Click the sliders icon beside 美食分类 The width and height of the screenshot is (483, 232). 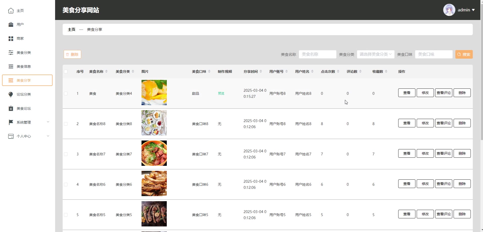click(x=11, y=53)
